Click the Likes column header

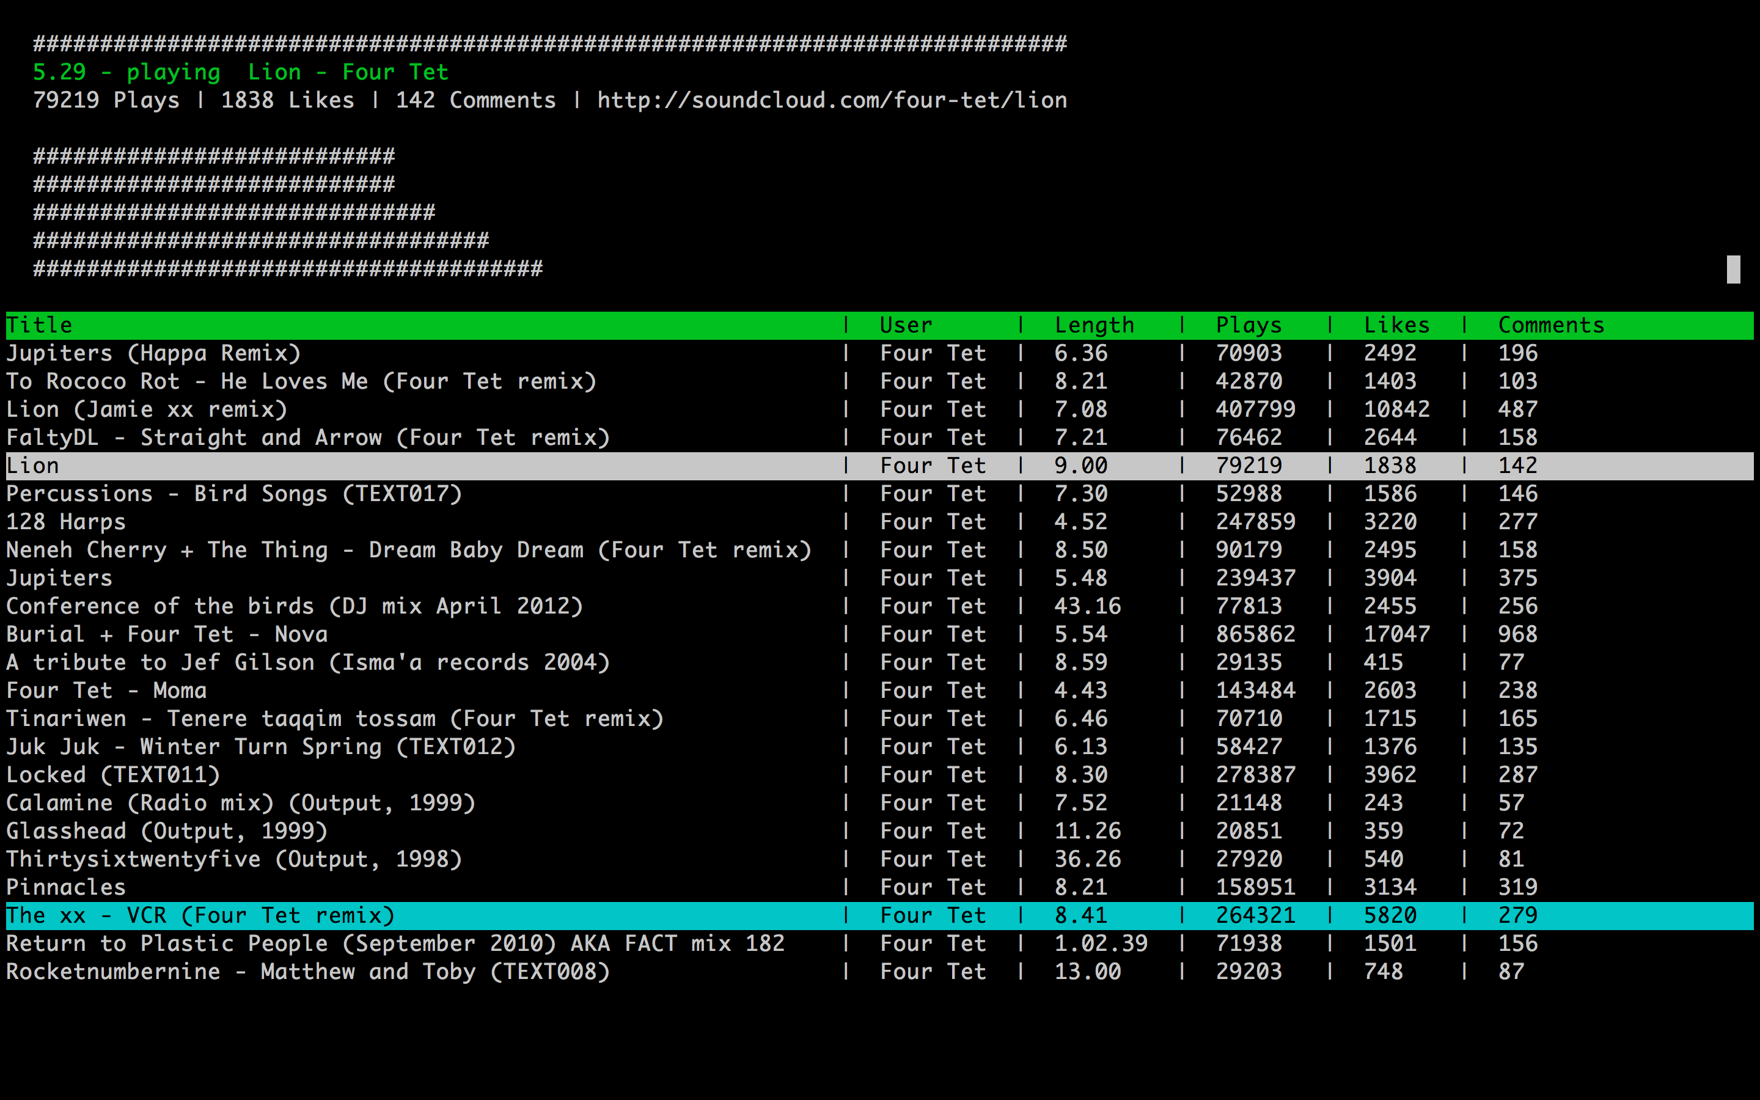[1396, 325]
